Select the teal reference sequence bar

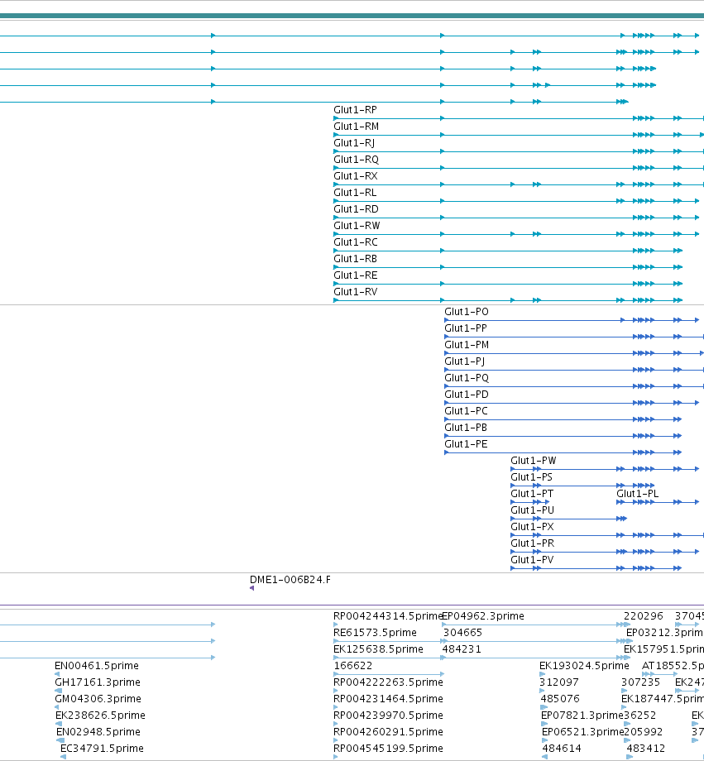pyautogui.click(x=352, y=16)
